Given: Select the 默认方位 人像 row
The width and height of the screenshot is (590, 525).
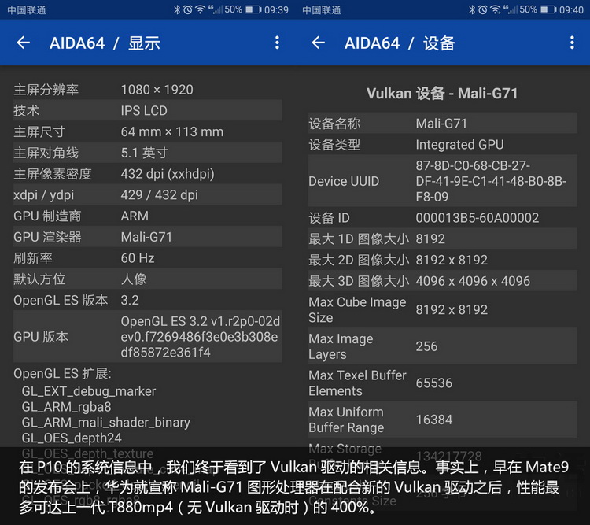Looking at the screenshot, I should [x=148, y=279].
